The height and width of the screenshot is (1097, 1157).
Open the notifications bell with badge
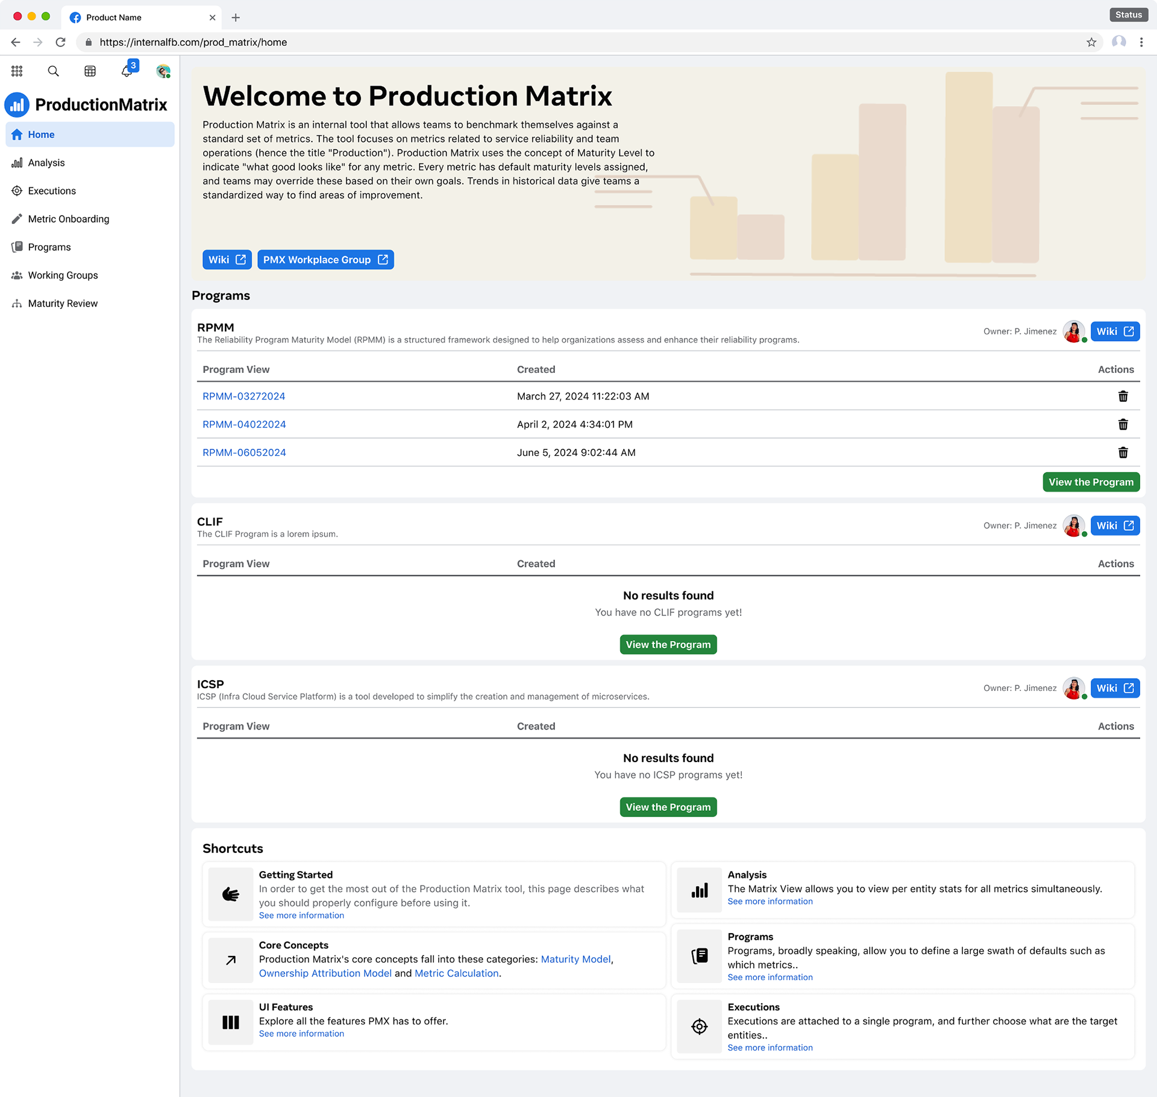127,71
